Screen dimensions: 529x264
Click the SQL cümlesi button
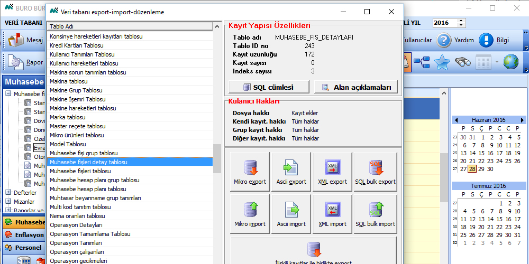pos(269,87)
